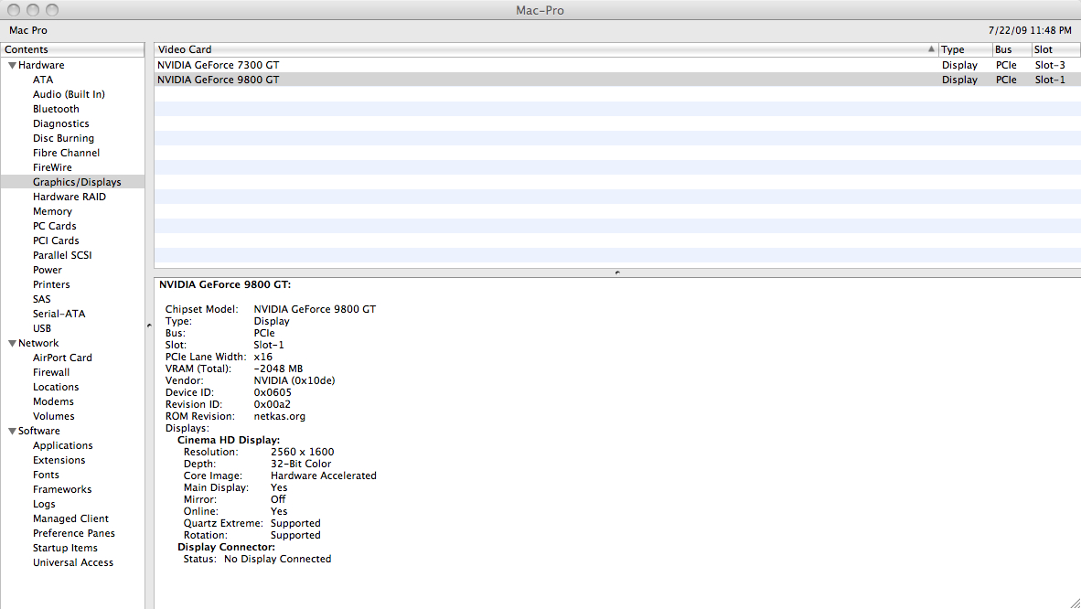1081x609 pixels.
Task: Select Printers in the sidebar
Action: tap(52, 284)
